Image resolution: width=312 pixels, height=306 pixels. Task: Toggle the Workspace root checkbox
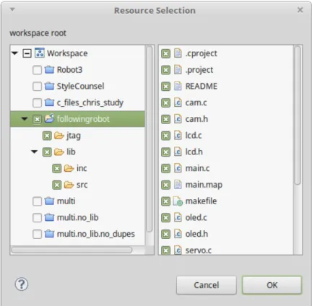click(27, 53)
